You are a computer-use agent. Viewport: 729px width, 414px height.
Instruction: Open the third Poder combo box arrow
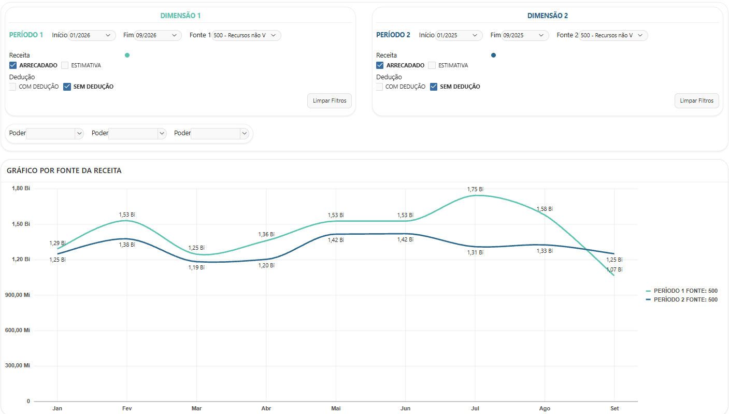(x=245, y=133)
